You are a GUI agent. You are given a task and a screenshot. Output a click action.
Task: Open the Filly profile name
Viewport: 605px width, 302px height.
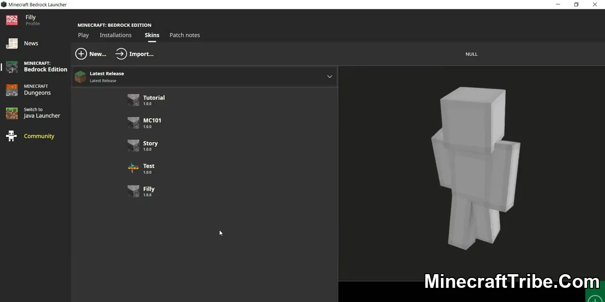coord(31,17)
